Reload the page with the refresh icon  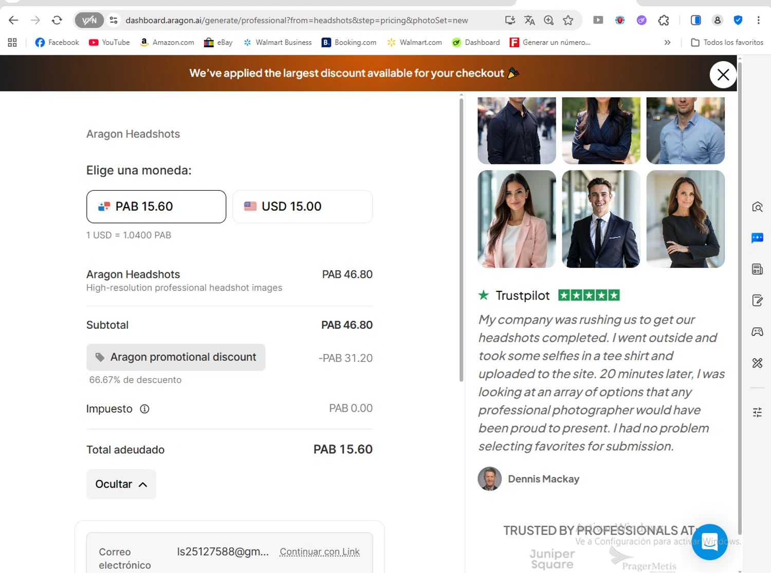coord(57,20)
